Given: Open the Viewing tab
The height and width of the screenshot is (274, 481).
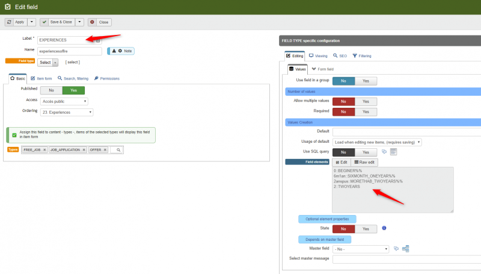Looking at the screenshot, I should (318, 55).
